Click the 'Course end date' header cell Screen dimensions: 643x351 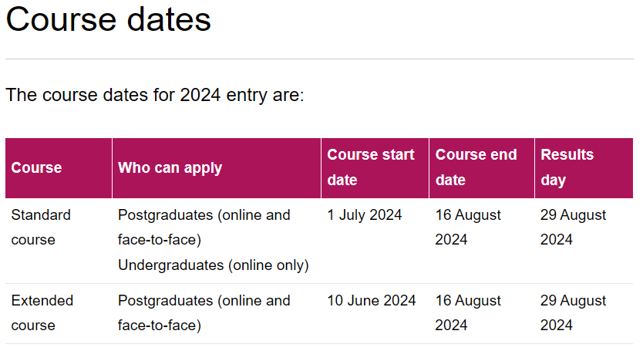482,168
